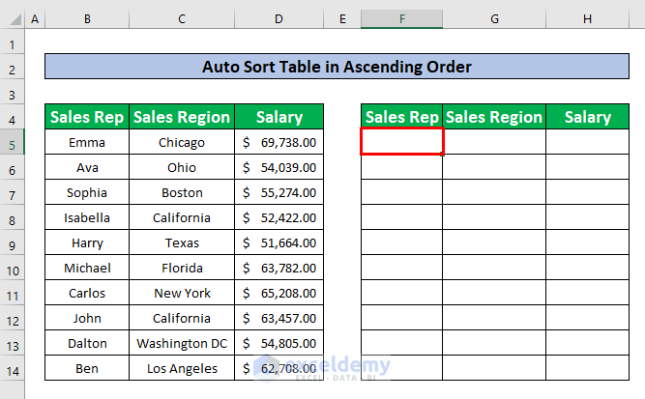This screenshot has height=399, width=645.
Task: Select the right table's 'Sales Region' header
Action: (494, 117)
